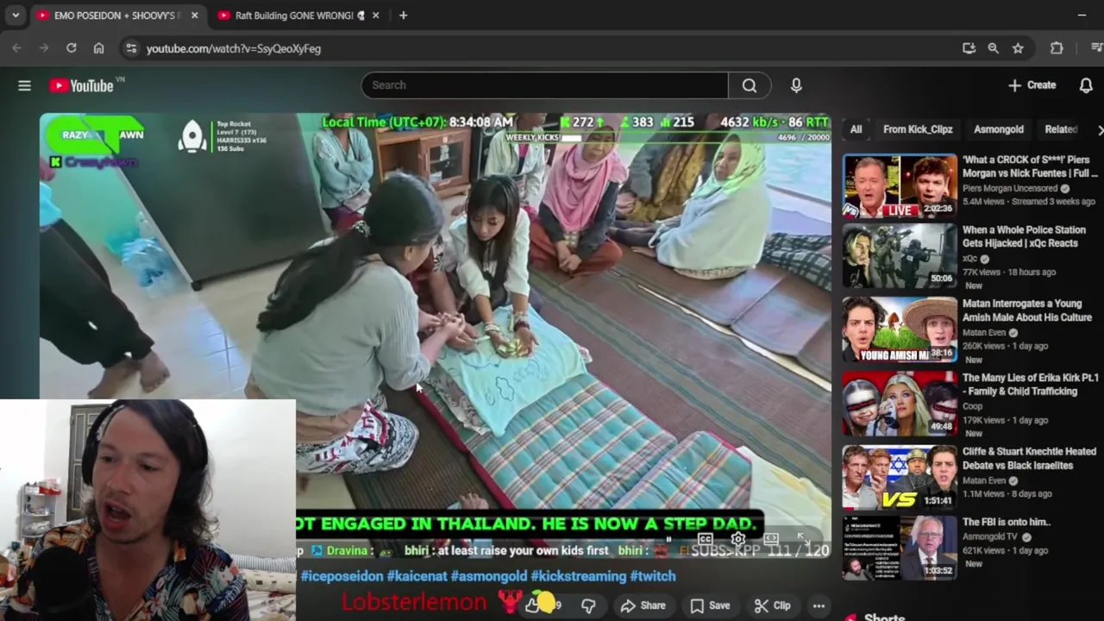Open the Erika Kirk video thumbnail

click(900, 404)
